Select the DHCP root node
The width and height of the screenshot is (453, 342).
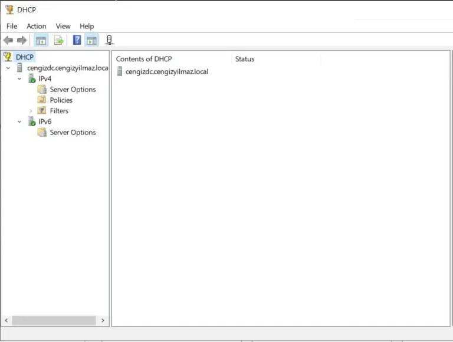24,57
